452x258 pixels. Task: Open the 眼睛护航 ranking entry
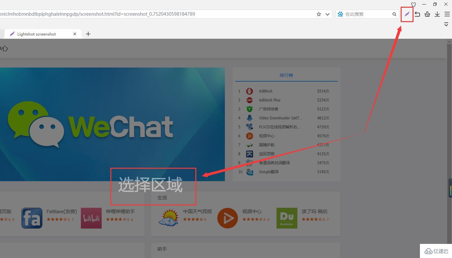(x=267, y=145)
